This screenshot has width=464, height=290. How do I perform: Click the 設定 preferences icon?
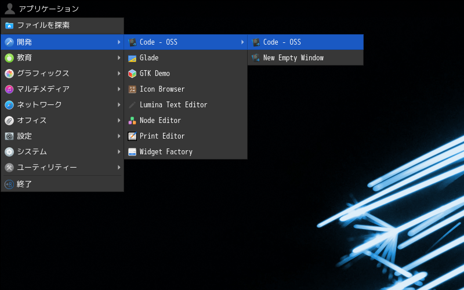pyautogui.click(x=9, y=136)
